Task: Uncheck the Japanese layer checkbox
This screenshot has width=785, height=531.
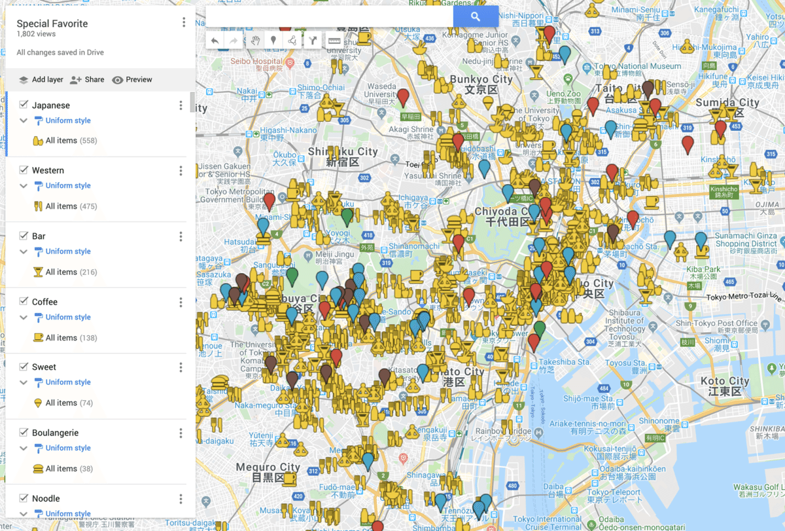Action: (24, 105)
